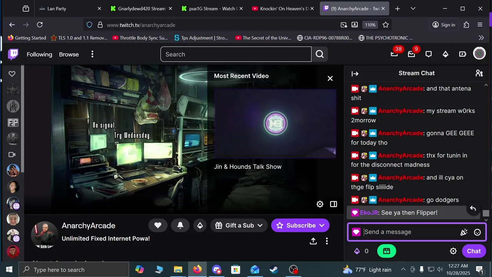Click the Twitch Search input box
The width and height of the screenshot is (492, 277).
click(236, 54)
